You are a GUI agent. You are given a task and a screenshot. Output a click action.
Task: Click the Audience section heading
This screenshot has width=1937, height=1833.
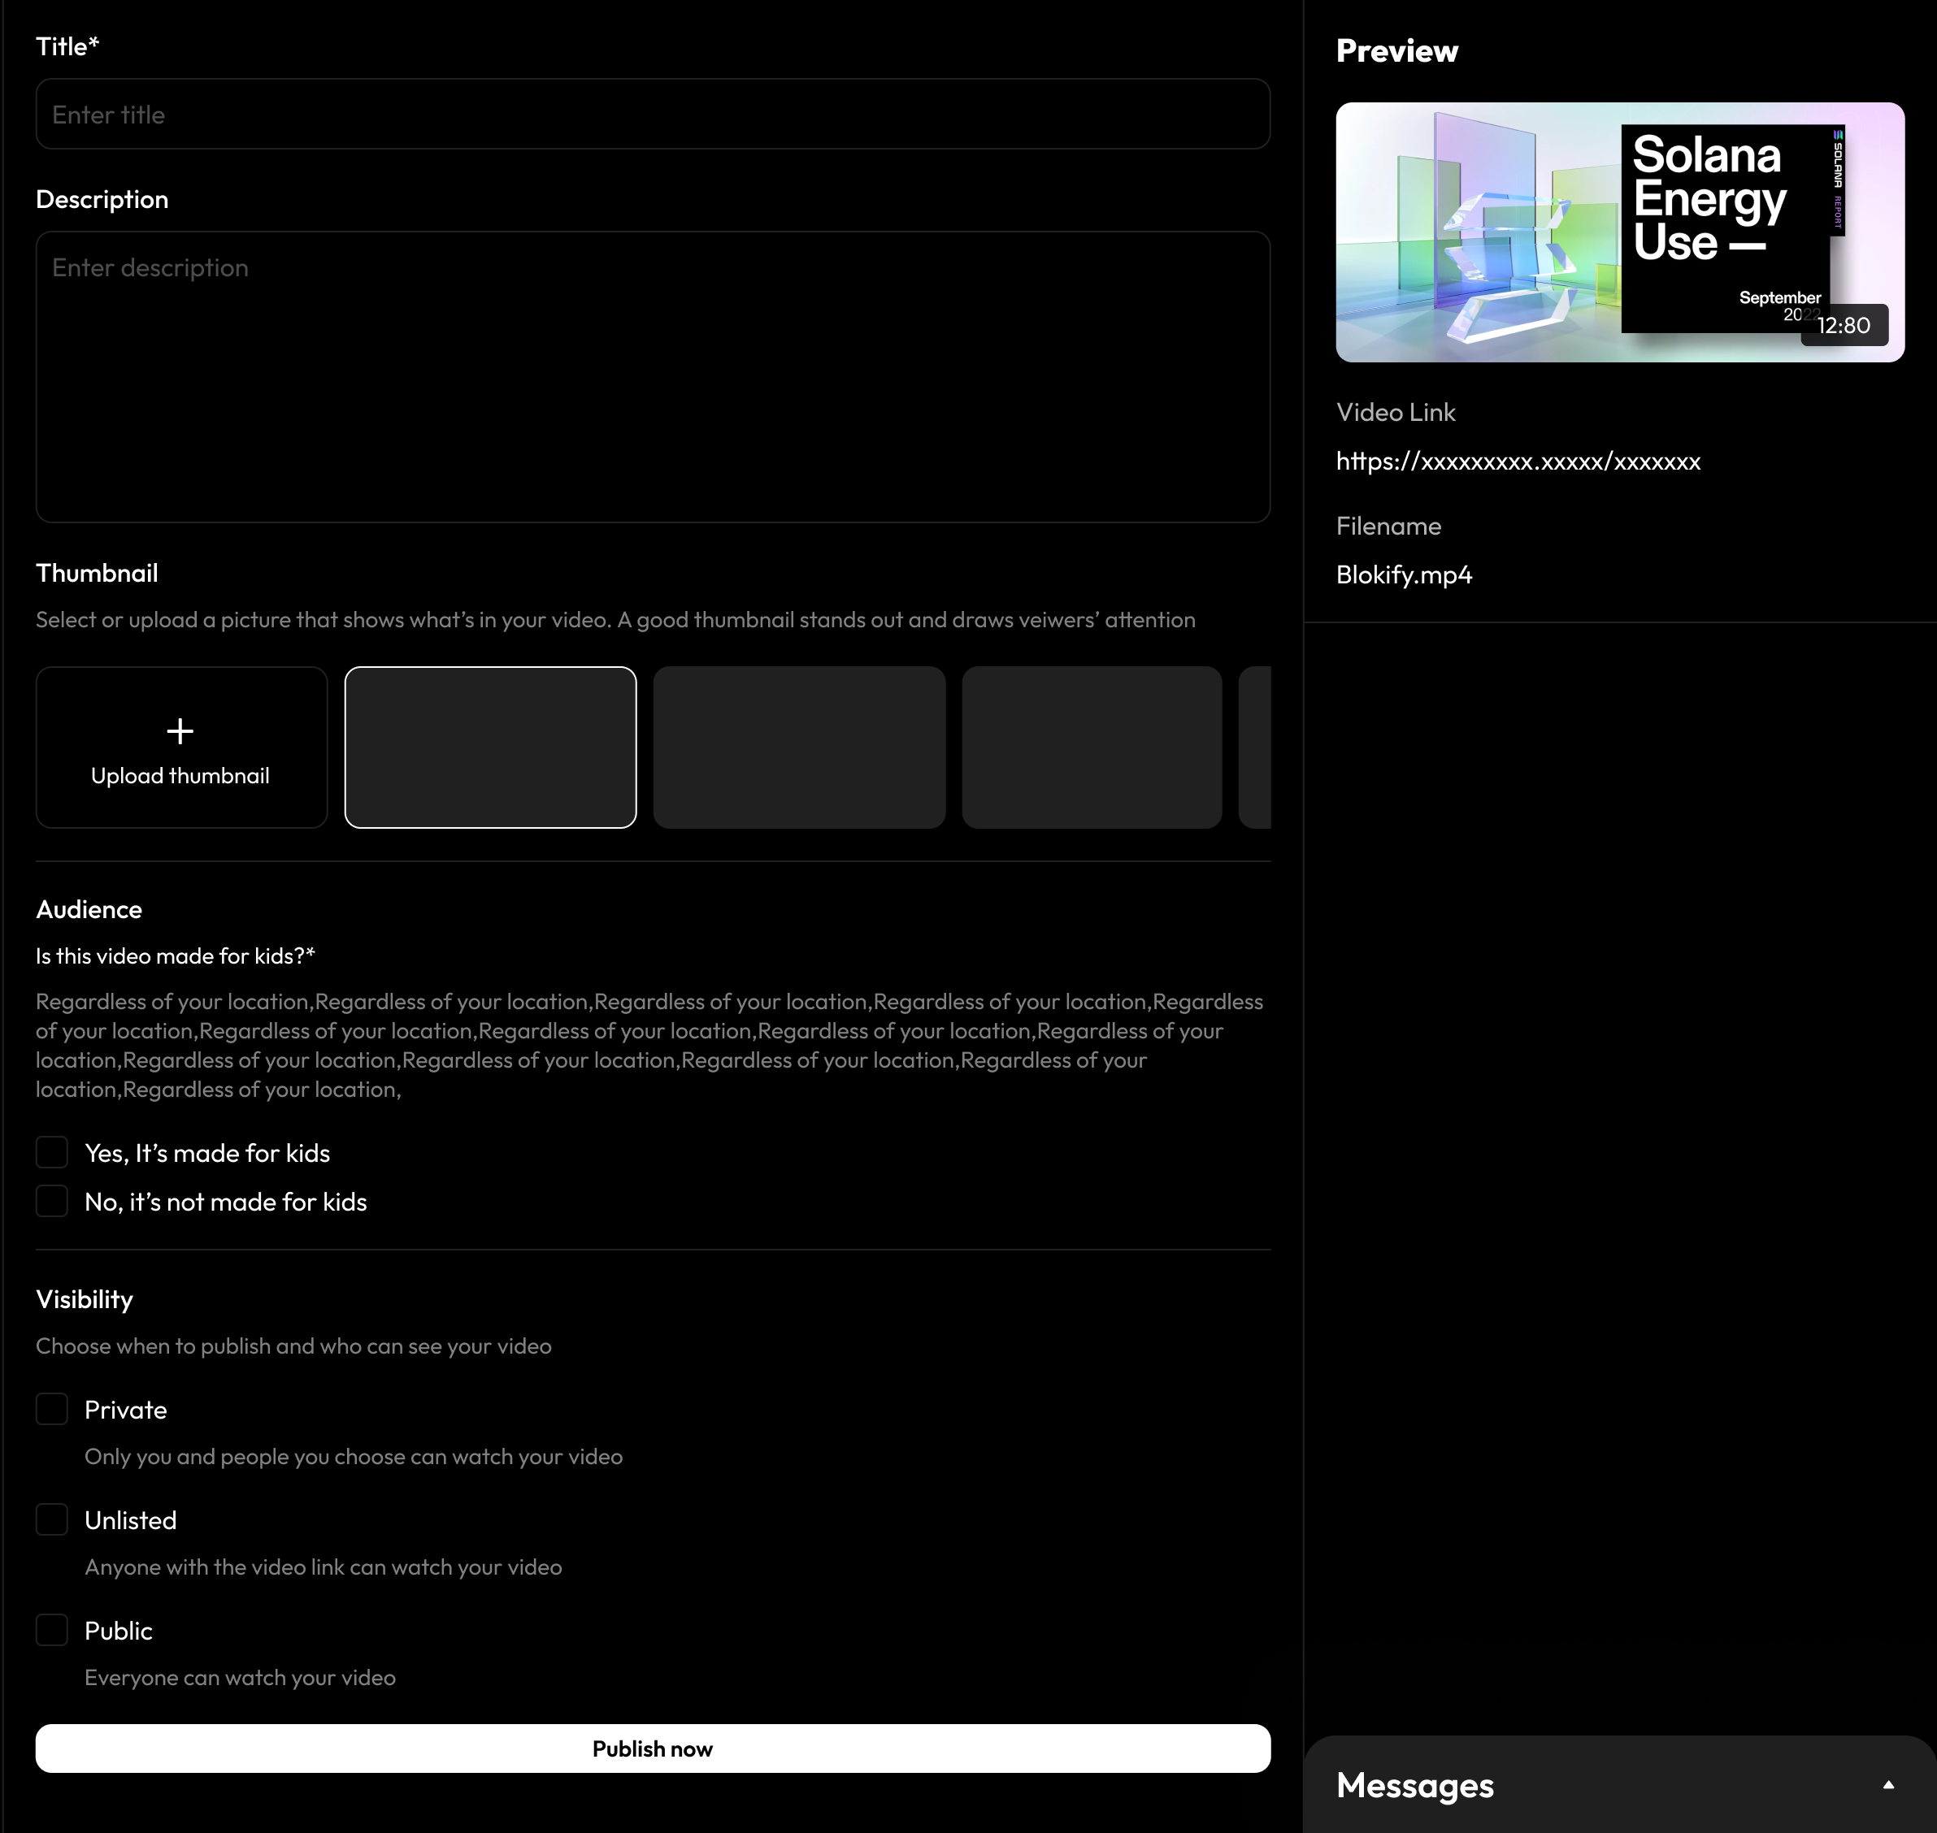pyautogui.click(x=89, y=910)
